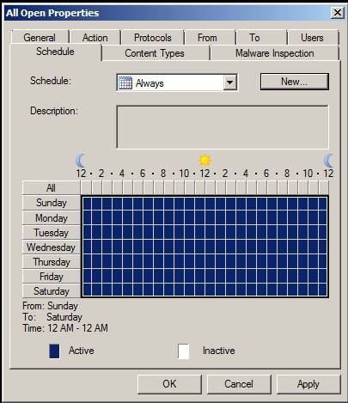Toggle the Sunday row header
The height and width of the screenshot is (403, 348).
pyautogui.click(x=52, y=203)
